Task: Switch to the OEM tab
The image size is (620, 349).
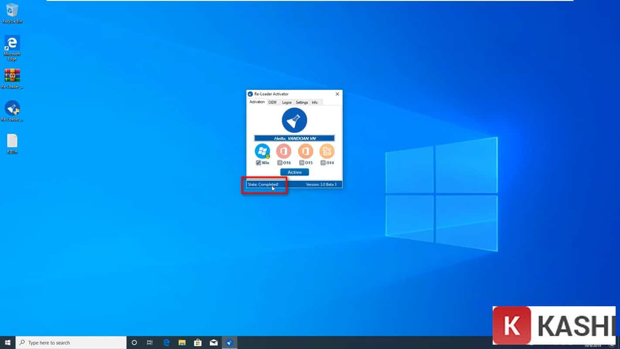Action: coord(273,102)
